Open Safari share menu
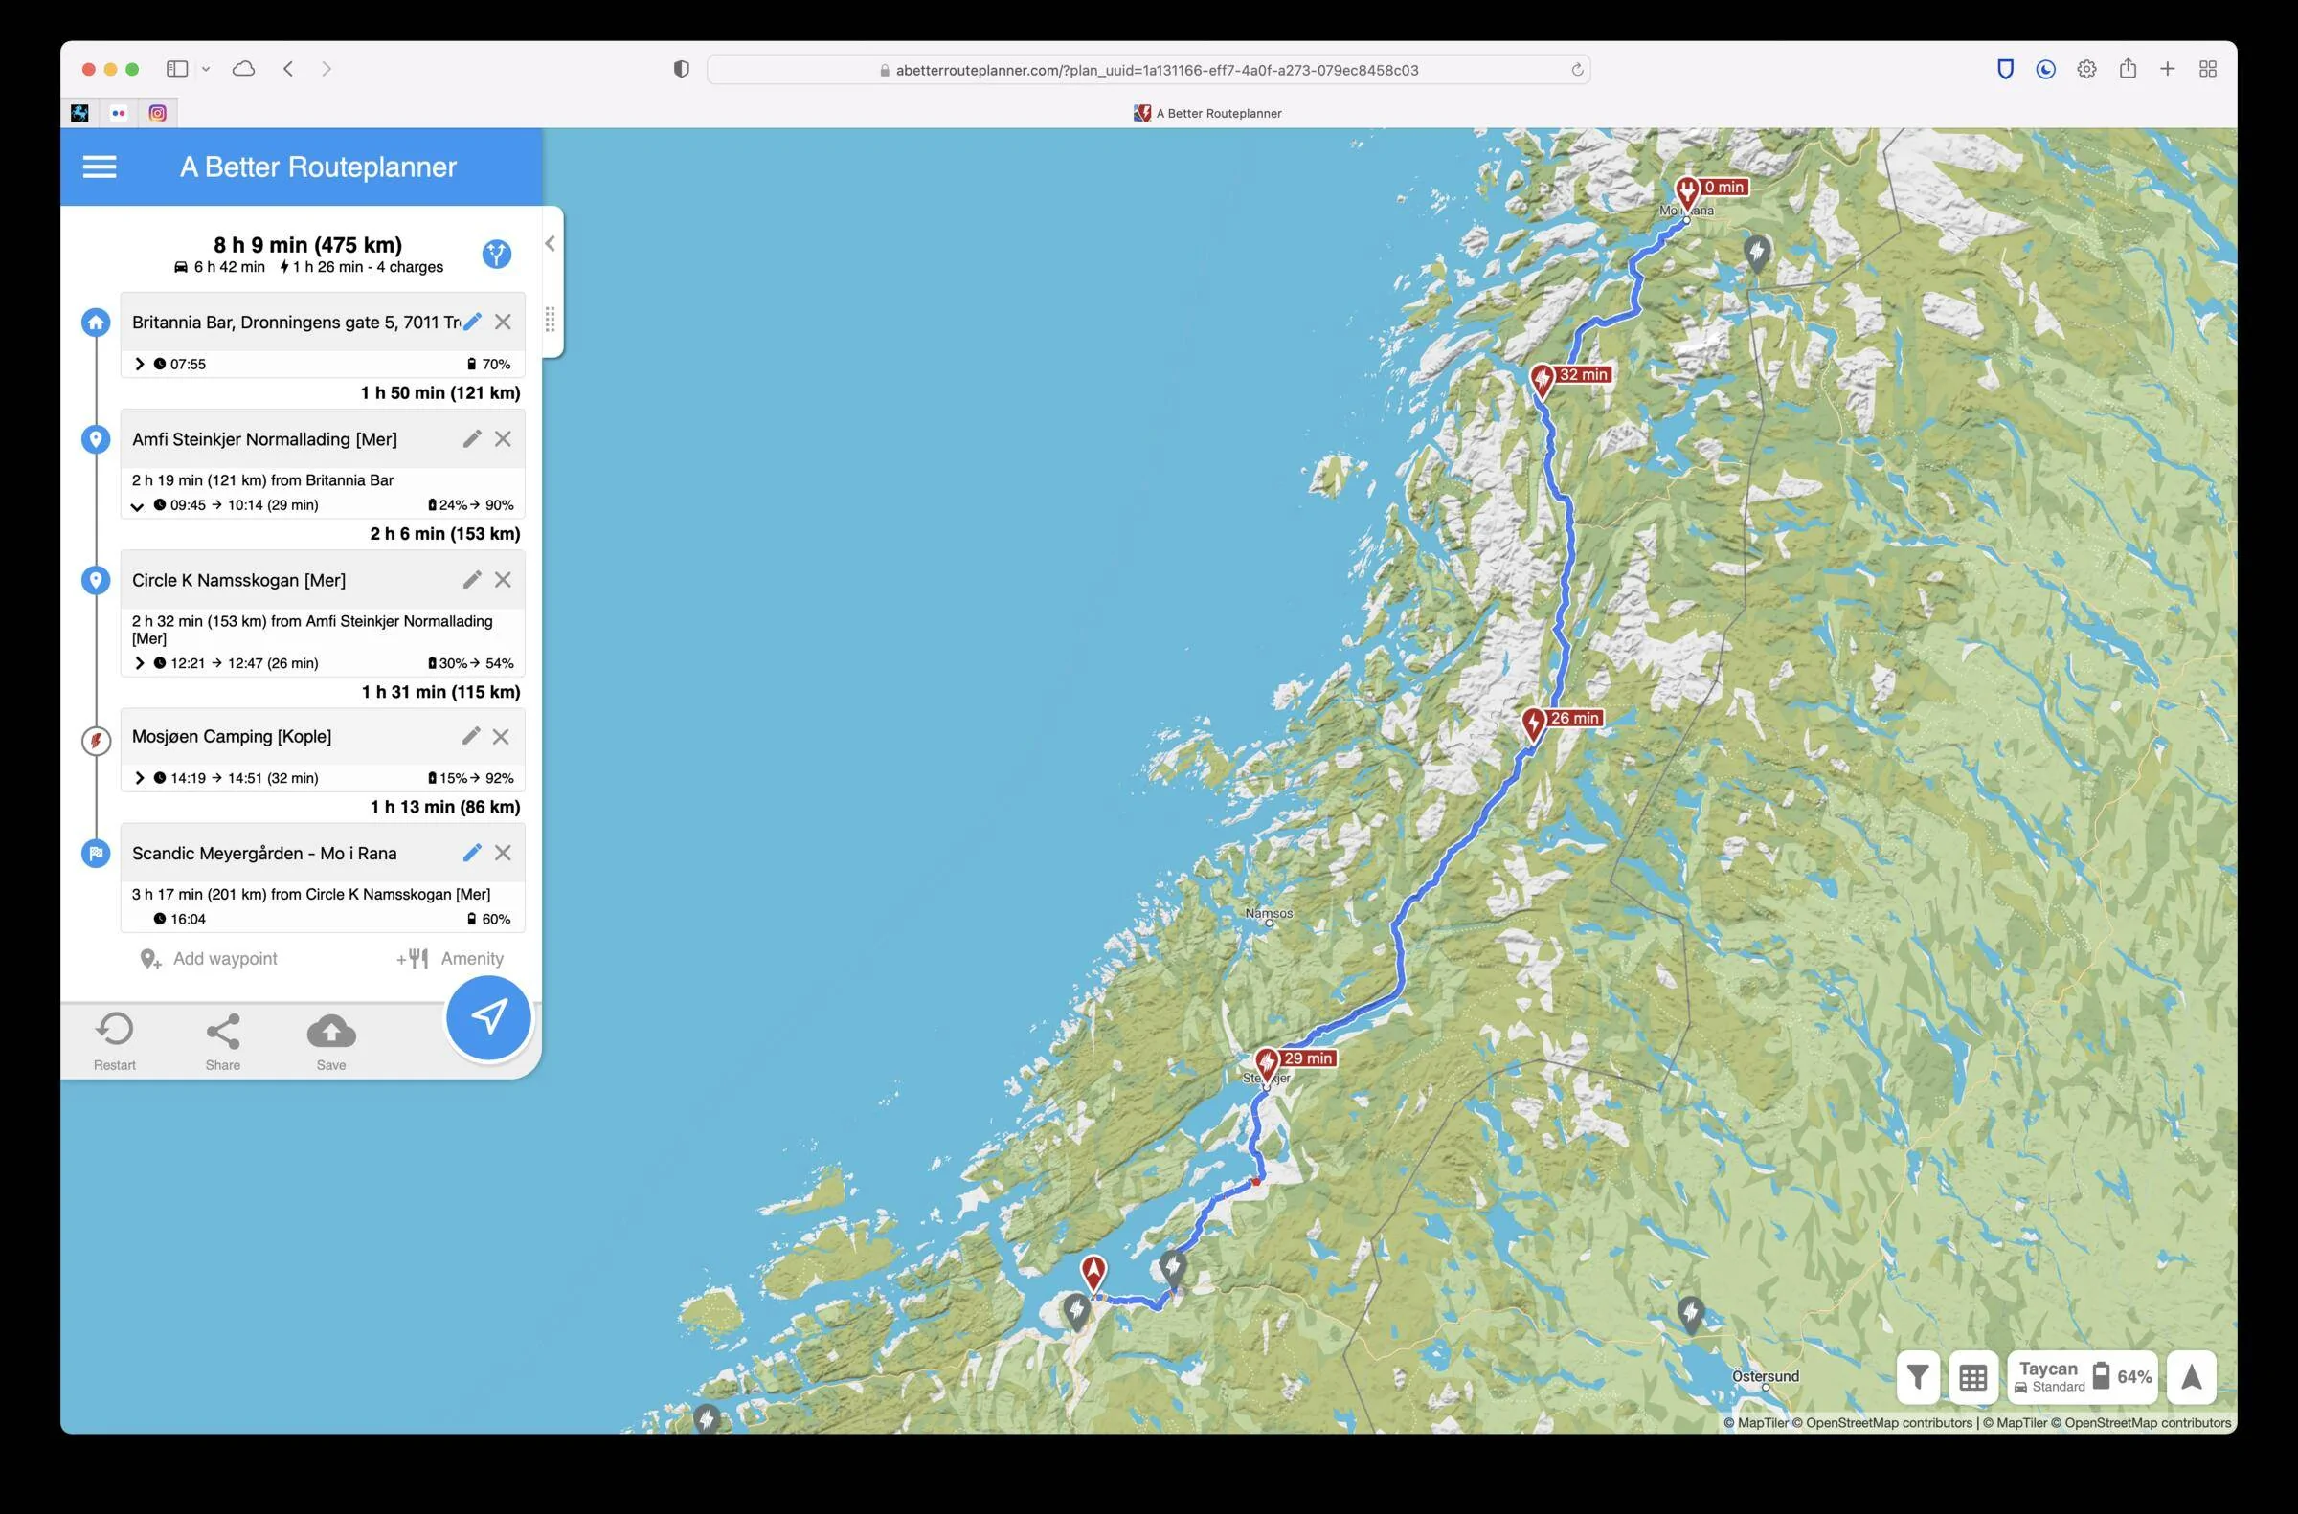Viewport: 2298px width, 1514px height. click(2127, 69)
